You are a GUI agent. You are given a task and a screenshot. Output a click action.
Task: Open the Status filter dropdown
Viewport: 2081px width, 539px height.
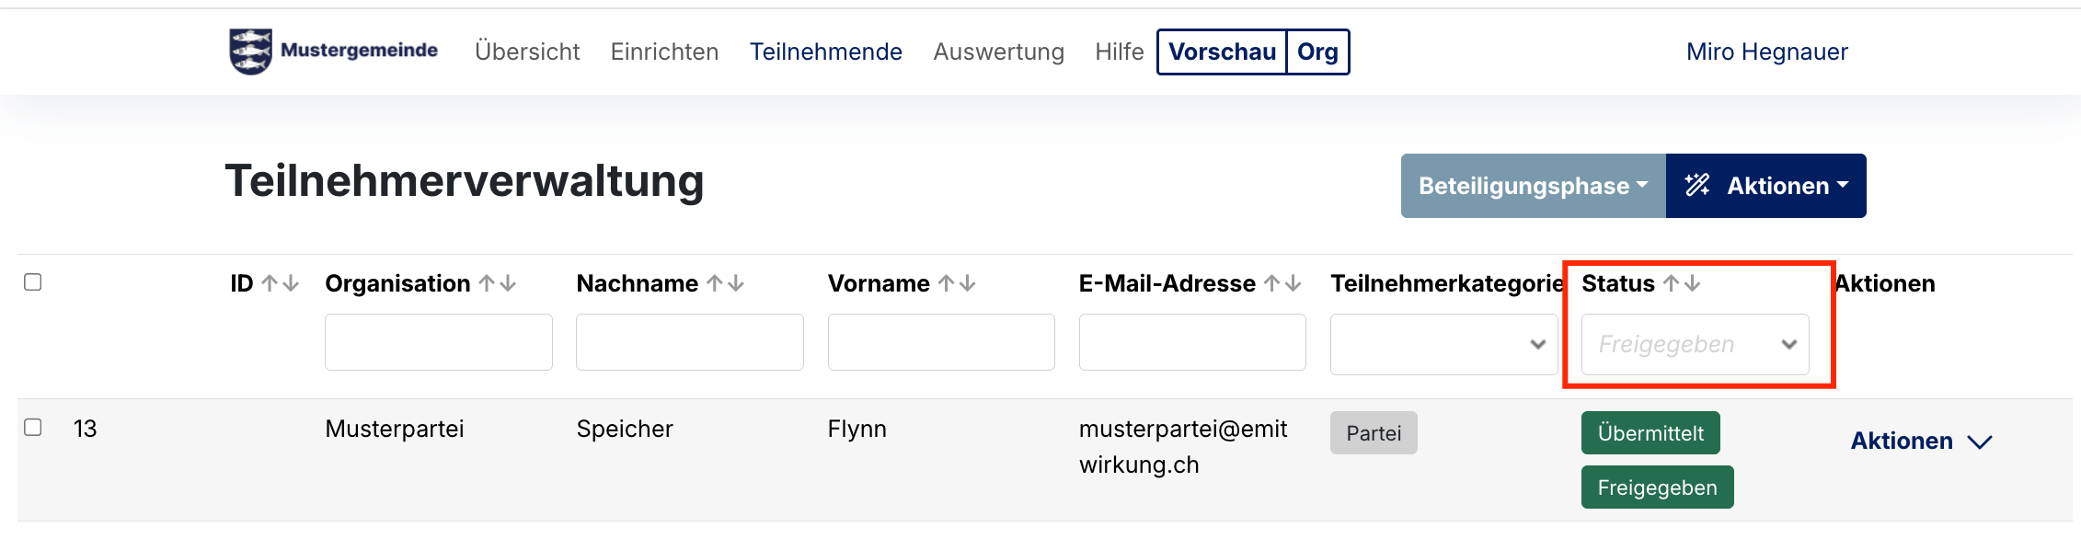(1695, 345)
